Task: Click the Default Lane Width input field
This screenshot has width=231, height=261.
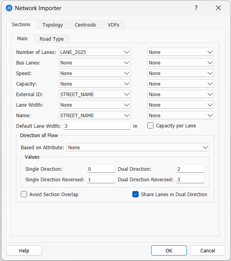Action: tap(97, 126)
